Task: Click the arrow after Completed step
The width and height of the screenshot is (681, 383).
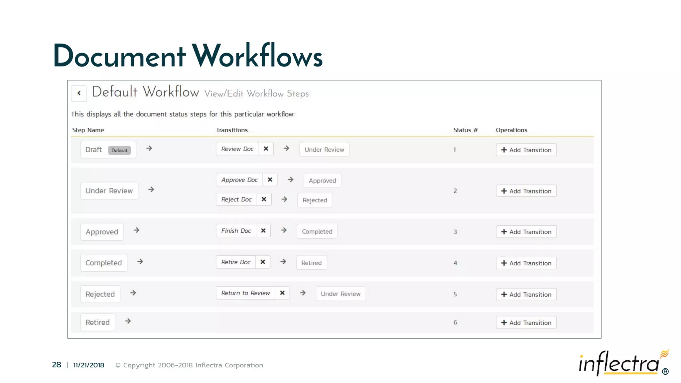Action: (x=140, y=261)
